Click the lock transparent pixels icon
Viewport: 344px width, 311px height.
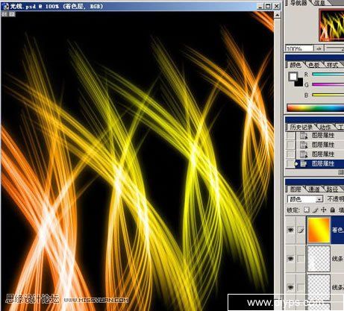pos(307,210)
